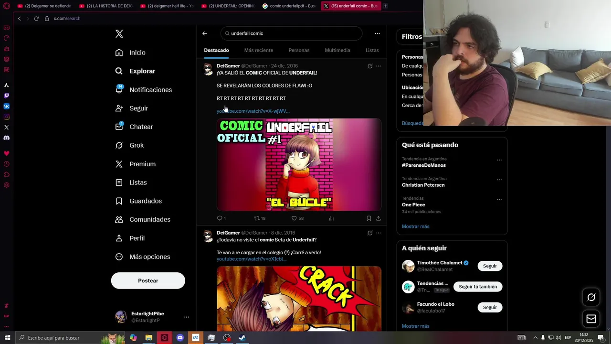Open the Opera GX main menu logo

7,6
